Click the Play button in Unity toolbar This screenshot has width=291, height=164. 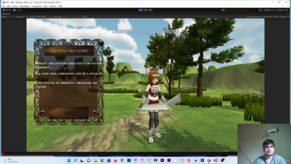[x=140, y=10]
